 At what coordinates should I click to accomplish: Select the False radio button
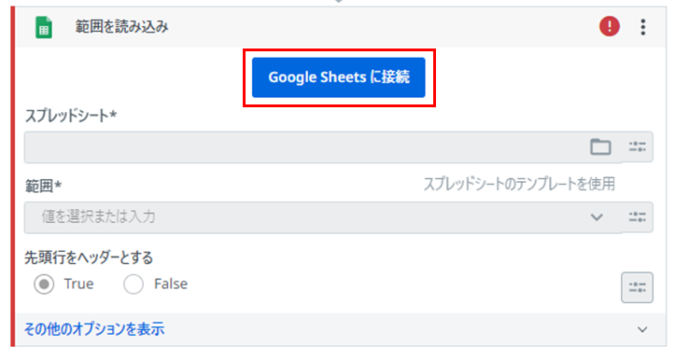click(134, 284)
